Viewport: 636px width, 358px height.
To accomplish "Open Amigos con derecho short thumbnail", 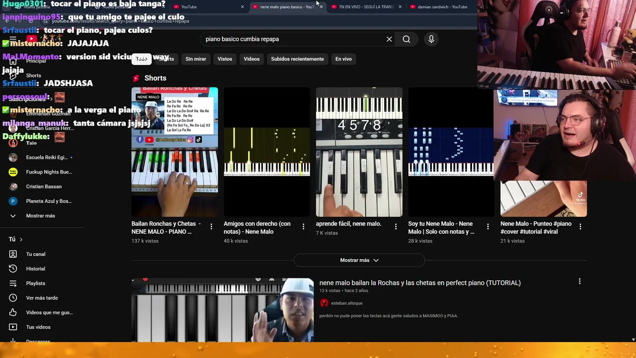I will pos(267,152).
